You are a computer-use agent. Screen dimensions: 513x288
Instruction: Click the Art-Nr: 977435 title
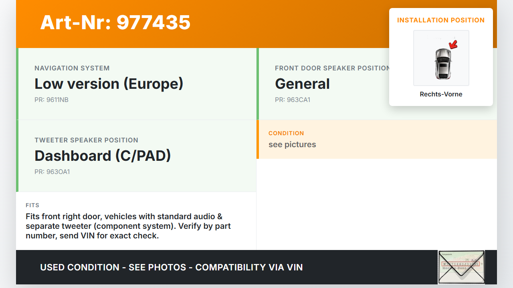coord(115,22)
